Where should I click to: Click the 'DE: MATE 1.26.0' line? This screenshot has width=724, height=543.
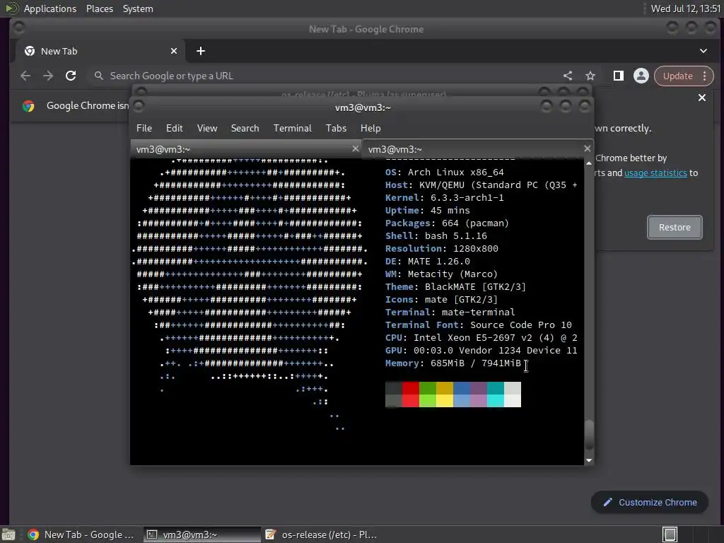click(427, 262)
